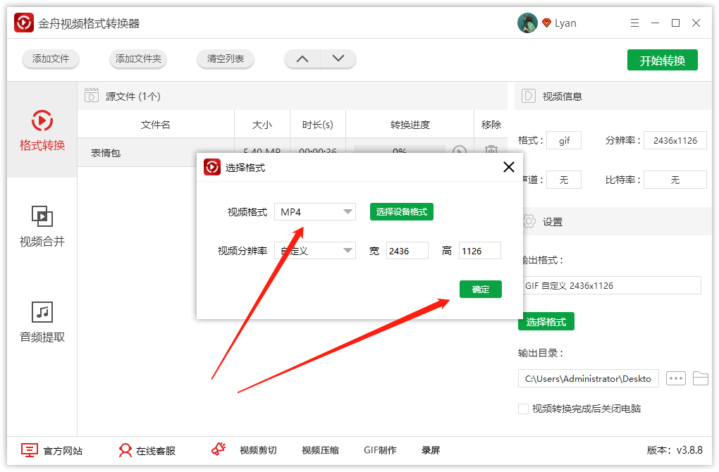Expand the 视频格式 MP4 dropdown
Image resolution: width=719 pixels, height=472 pixels.
tap(315, 212)
